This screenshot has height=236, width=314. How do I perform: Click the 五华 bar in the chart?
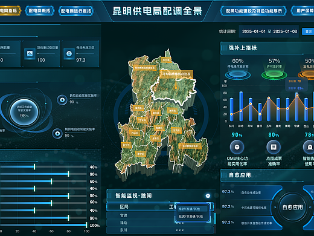(x=269, y=109)
